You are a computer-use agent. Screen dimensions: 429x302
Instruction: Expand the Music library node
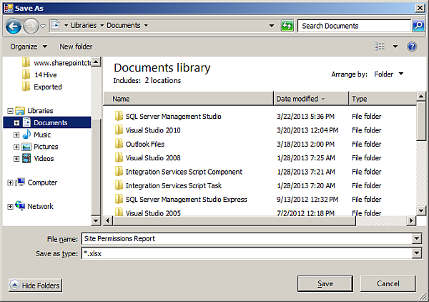[x=16, y=135]
